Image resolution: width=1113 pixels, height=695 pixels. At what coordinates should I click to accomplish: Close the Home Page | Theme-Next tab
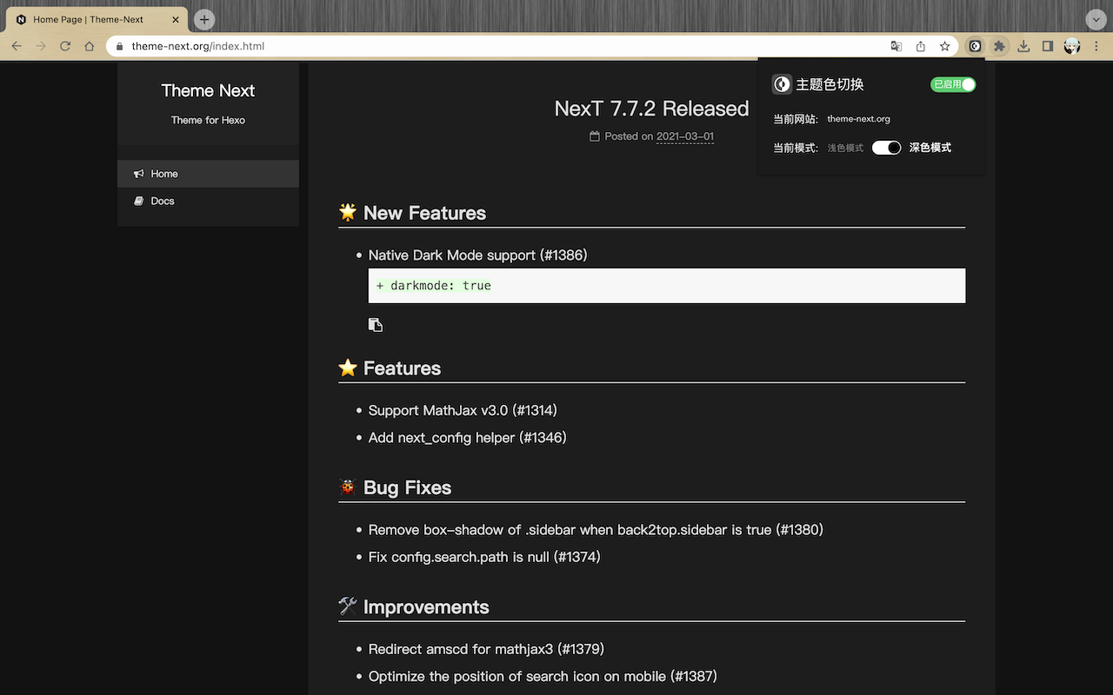[x=175, y=19]
